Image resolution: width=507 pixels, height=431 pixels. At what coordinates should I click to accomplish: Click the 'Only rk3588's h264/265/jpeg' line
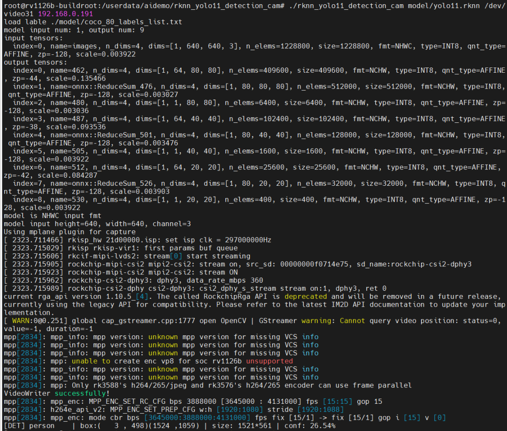207,386
